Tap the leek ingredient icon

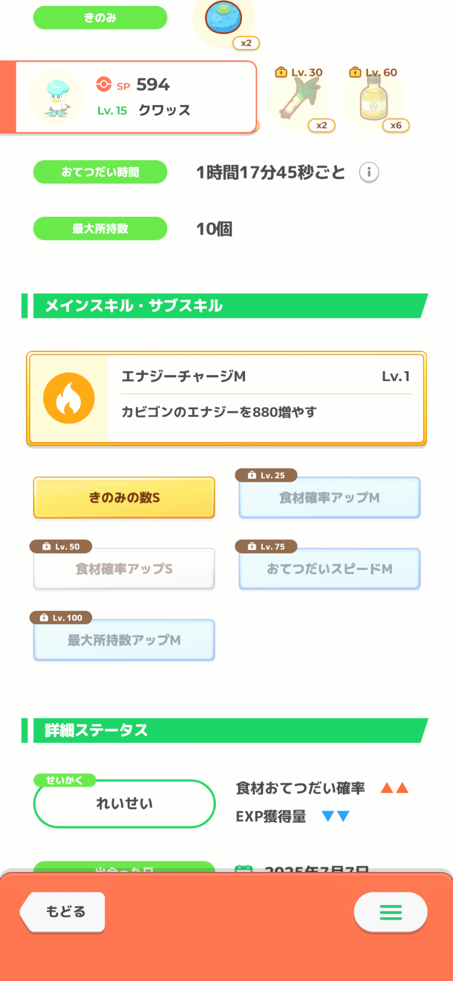point(299,100)
